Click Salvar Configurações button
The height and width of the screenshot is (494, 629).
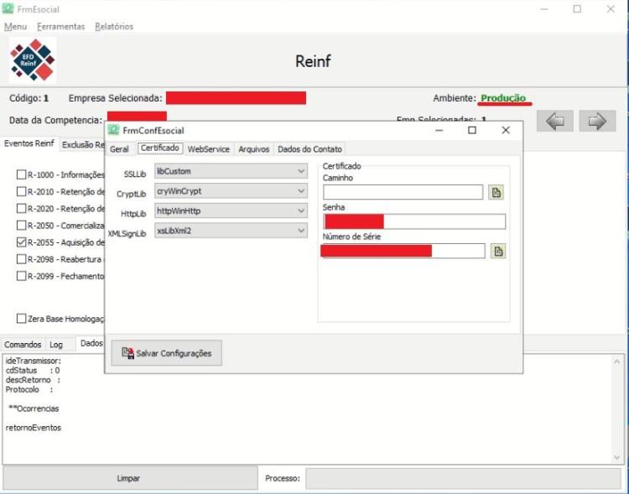[x=167, y=353]
